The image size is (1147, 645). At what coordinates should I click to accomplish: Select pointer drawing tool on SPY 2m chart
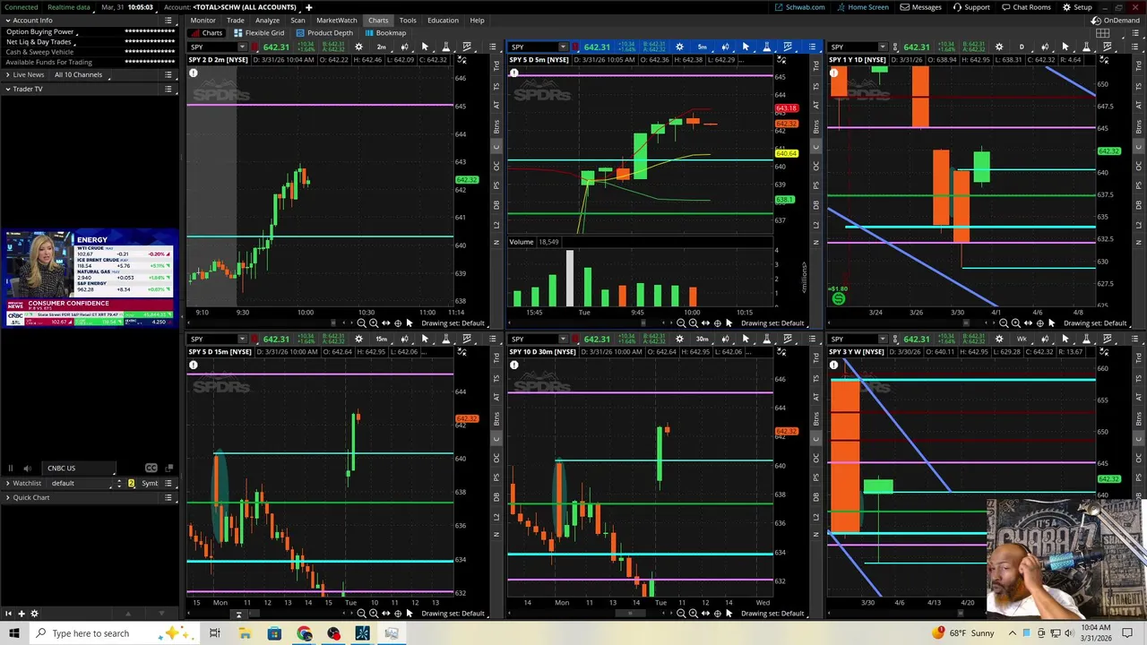coord(425,47)
